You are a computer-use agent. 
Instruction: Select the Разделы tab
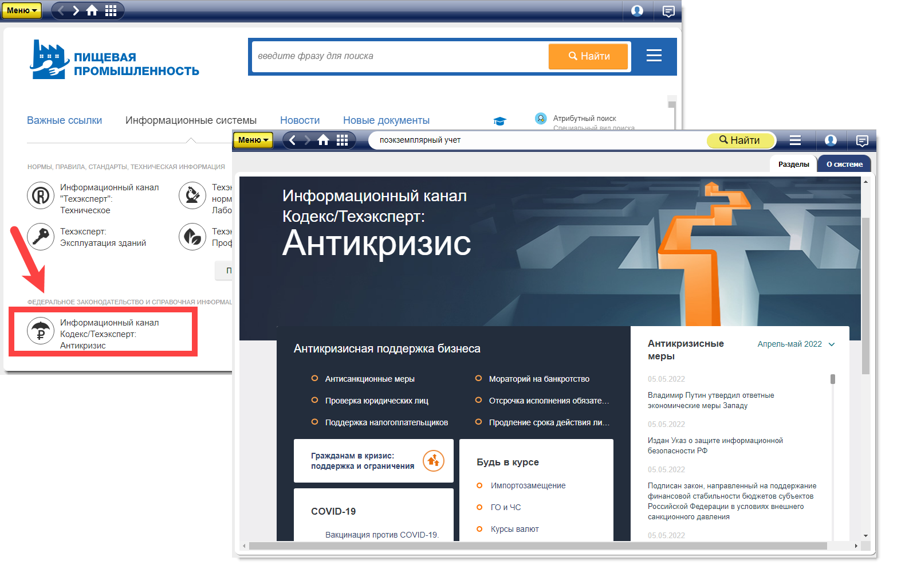tap(793, 164)
